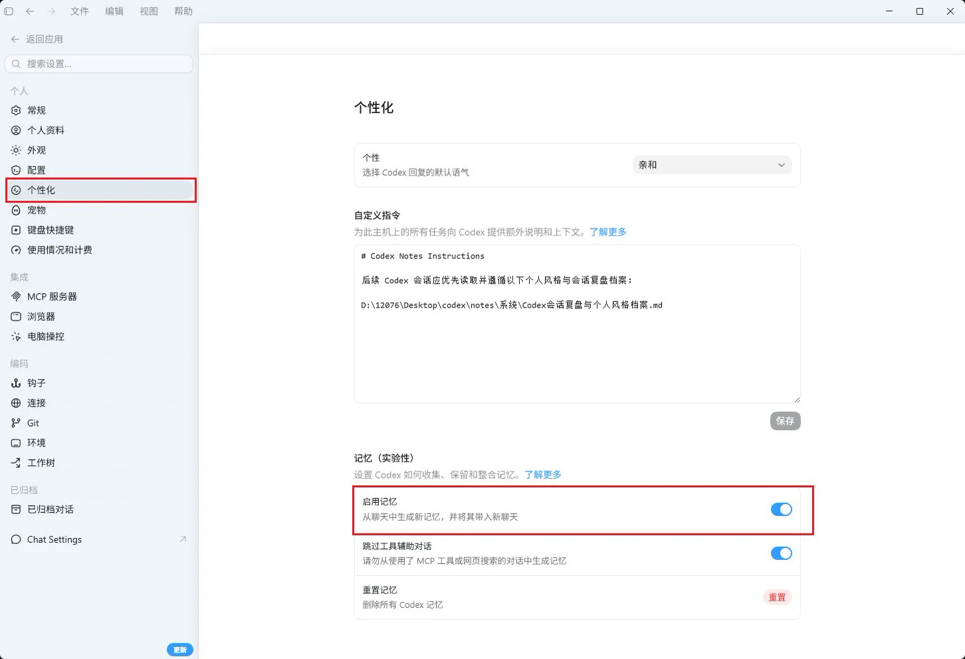Image resolution: width=965 pixels, height=659 pixels.
Task: Open the 外观 settings page
Action: point(99,150)
